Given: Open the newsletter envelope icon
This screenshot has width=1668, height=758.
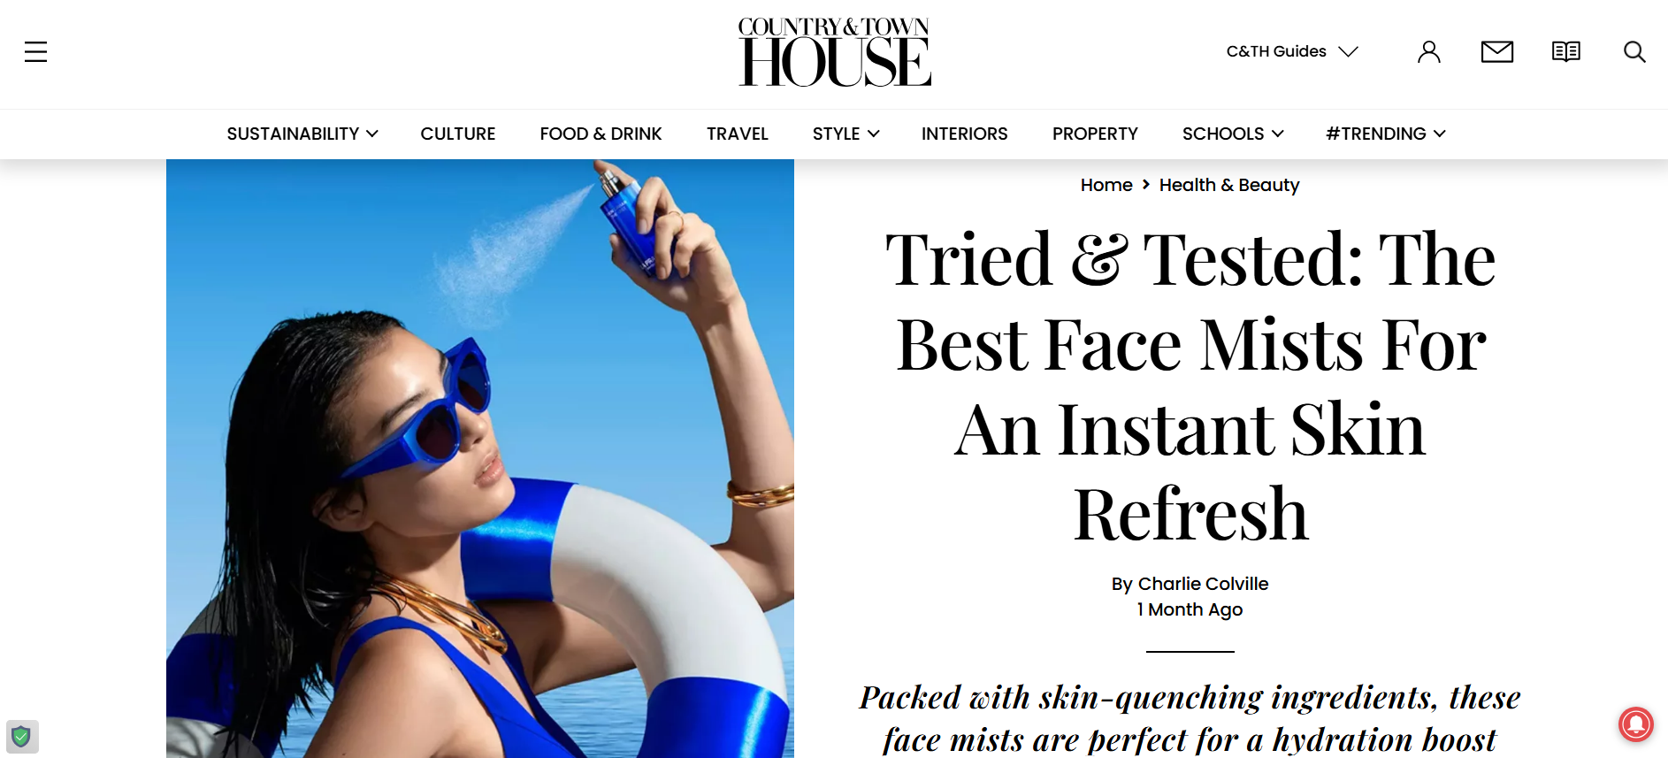Looking at the screenshot, I should [1497, 51].
